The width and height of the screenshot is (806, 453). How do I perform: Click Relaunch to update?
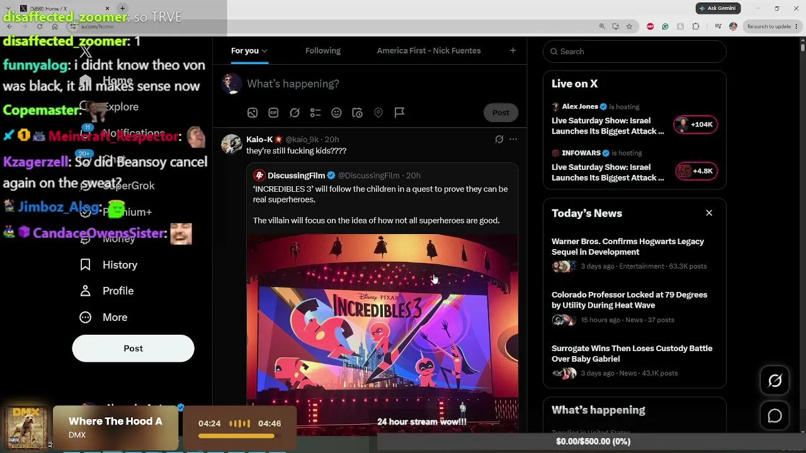point(768,26)
